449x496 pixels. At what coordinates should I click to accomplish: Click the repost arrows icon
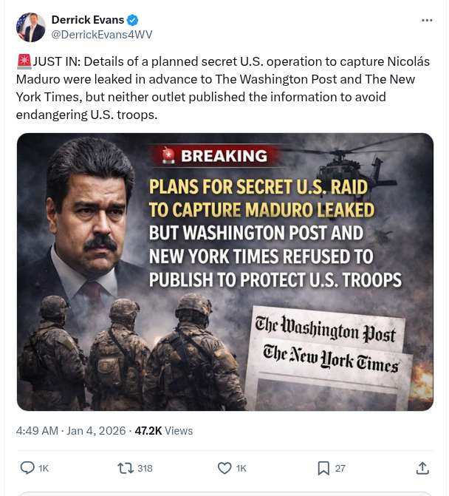click(126, 468)
